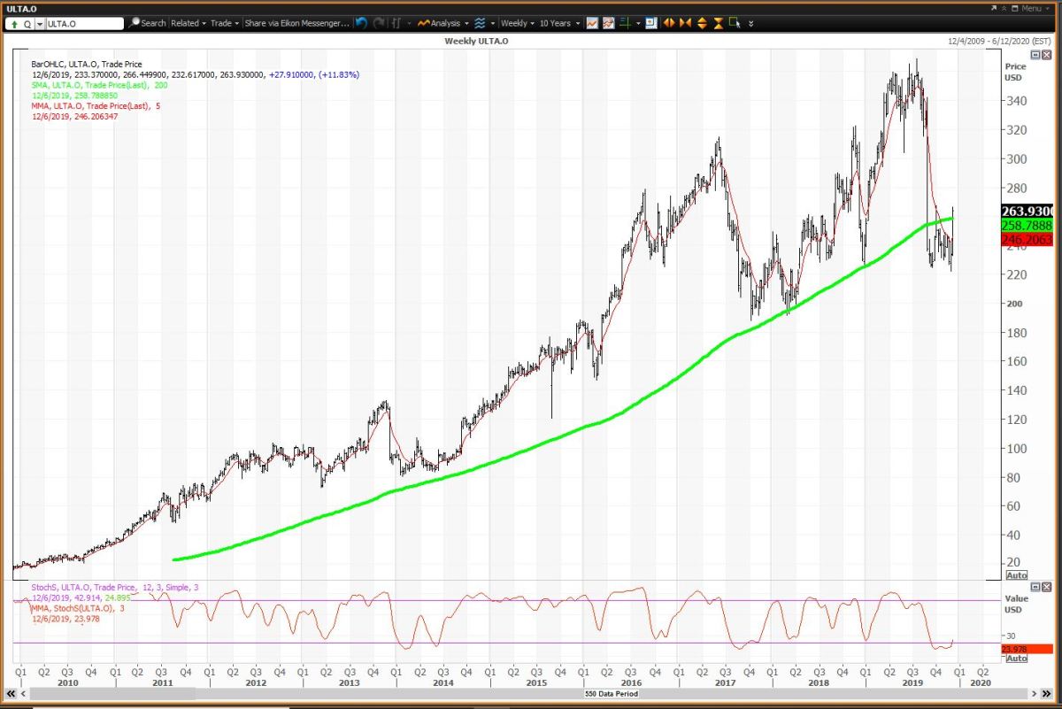Viewport: 1062px width, 709px height.
Task: Open the Trade menu
Action: (225, 23)
